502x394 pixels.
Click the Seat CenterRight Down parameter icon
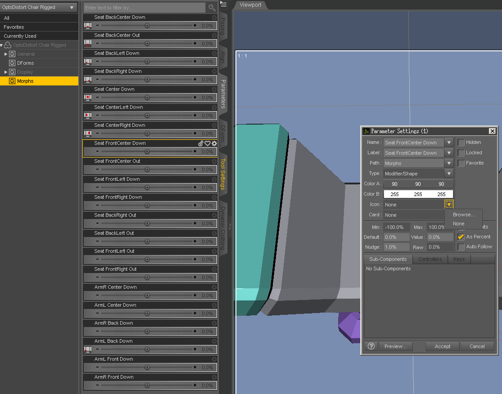point(87,134)
